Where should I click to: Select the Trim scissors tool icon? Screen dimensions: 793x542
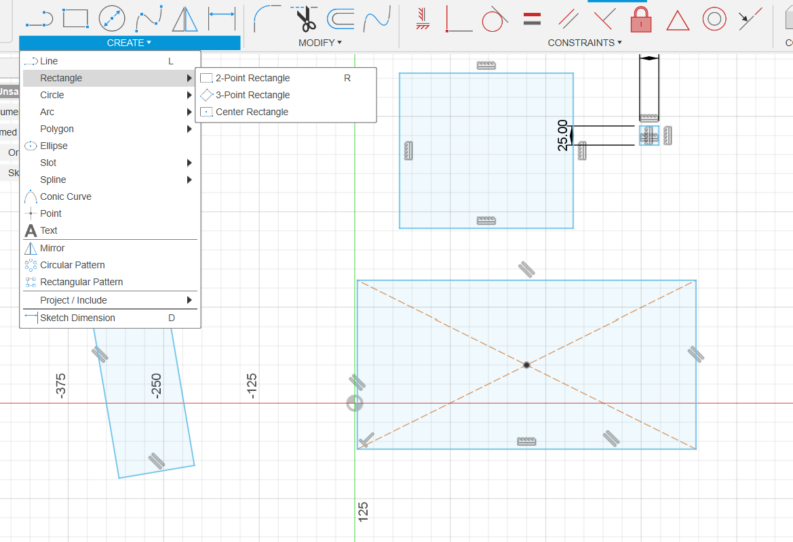[x=305, y=19]
